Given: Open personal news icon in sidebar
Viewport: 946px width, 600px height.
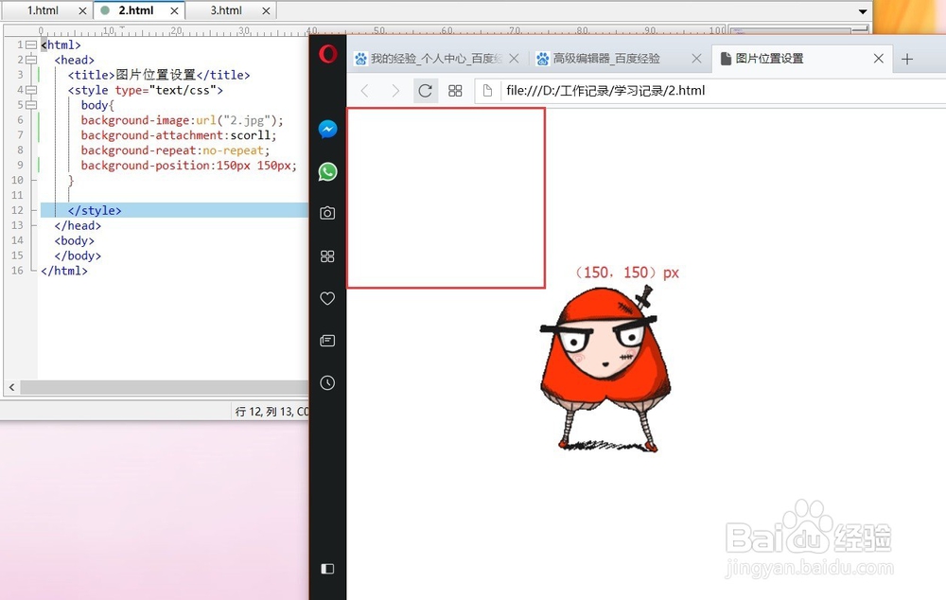Looking at the screenshot, I should 327,341.
